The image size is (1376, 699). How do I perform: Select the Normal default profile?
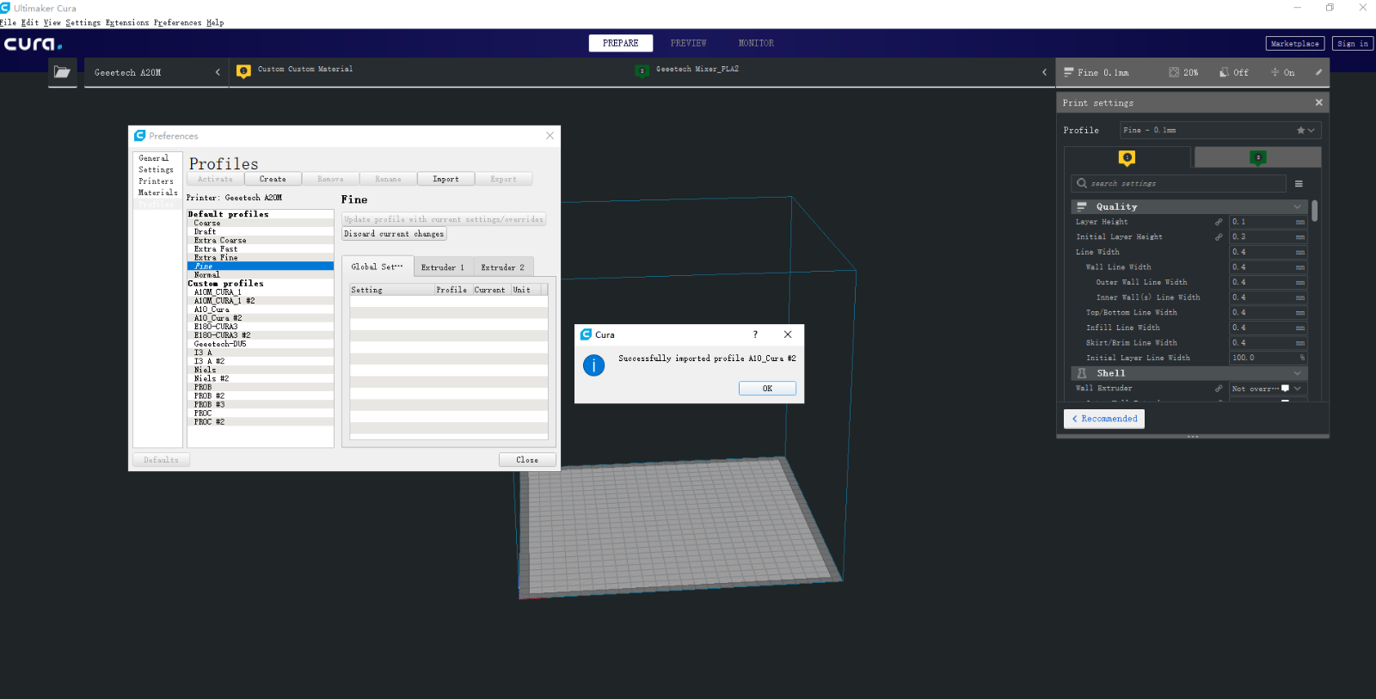pyautogui.click(x=260, y=275)
